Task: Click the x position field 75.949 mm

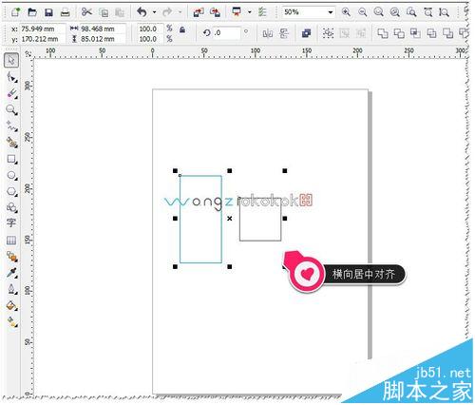Action: click(x=43, y=29)
